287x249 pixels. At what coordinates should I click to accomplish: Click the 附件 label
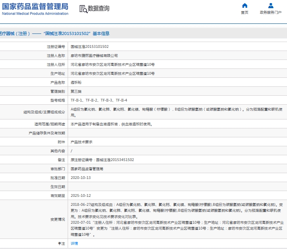tap(61, 142)
